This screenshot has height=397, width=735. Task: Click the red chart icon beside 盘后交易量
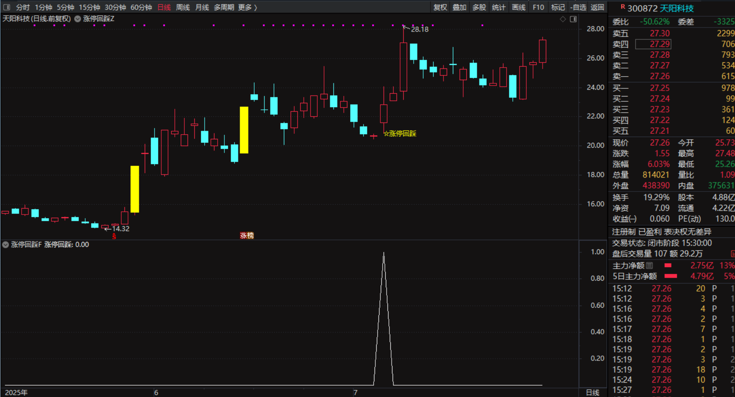(732, 254)
